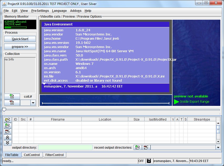Click the ID column header

[16, 119]
